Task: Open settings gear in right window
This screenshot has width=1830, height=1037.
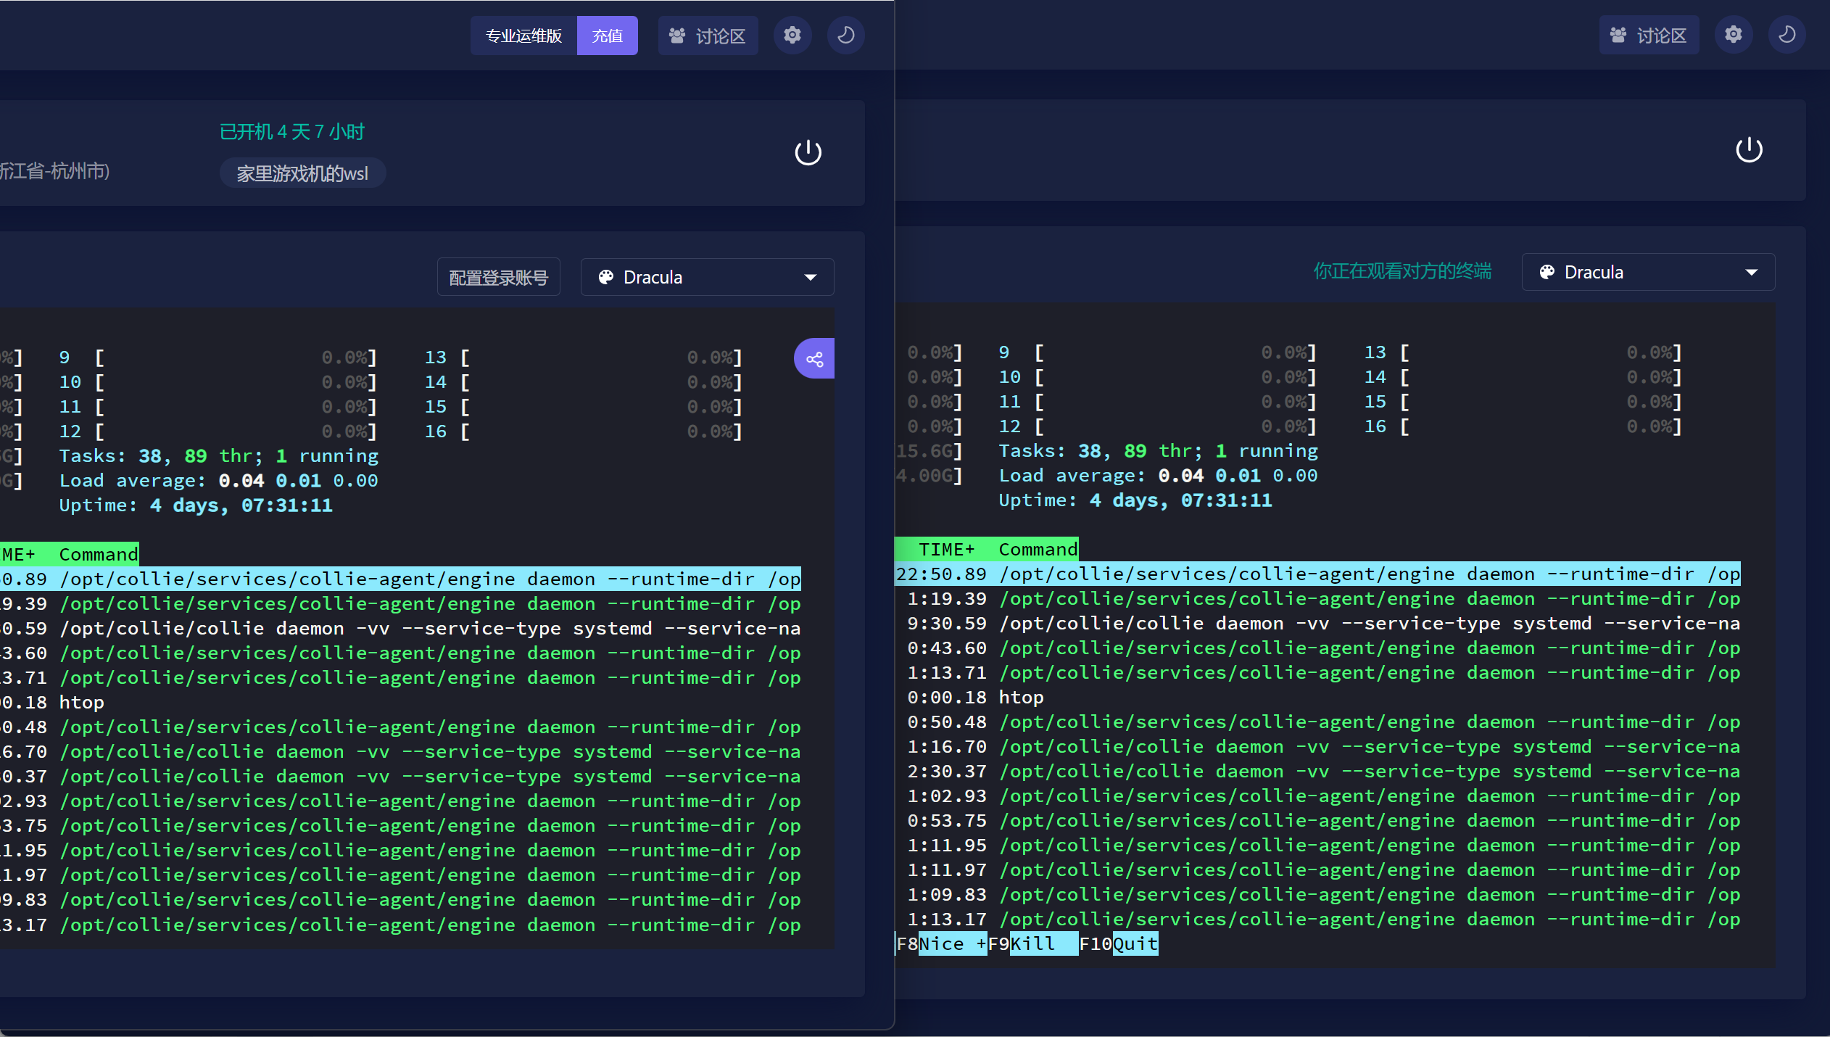Action: [1734, 34]
